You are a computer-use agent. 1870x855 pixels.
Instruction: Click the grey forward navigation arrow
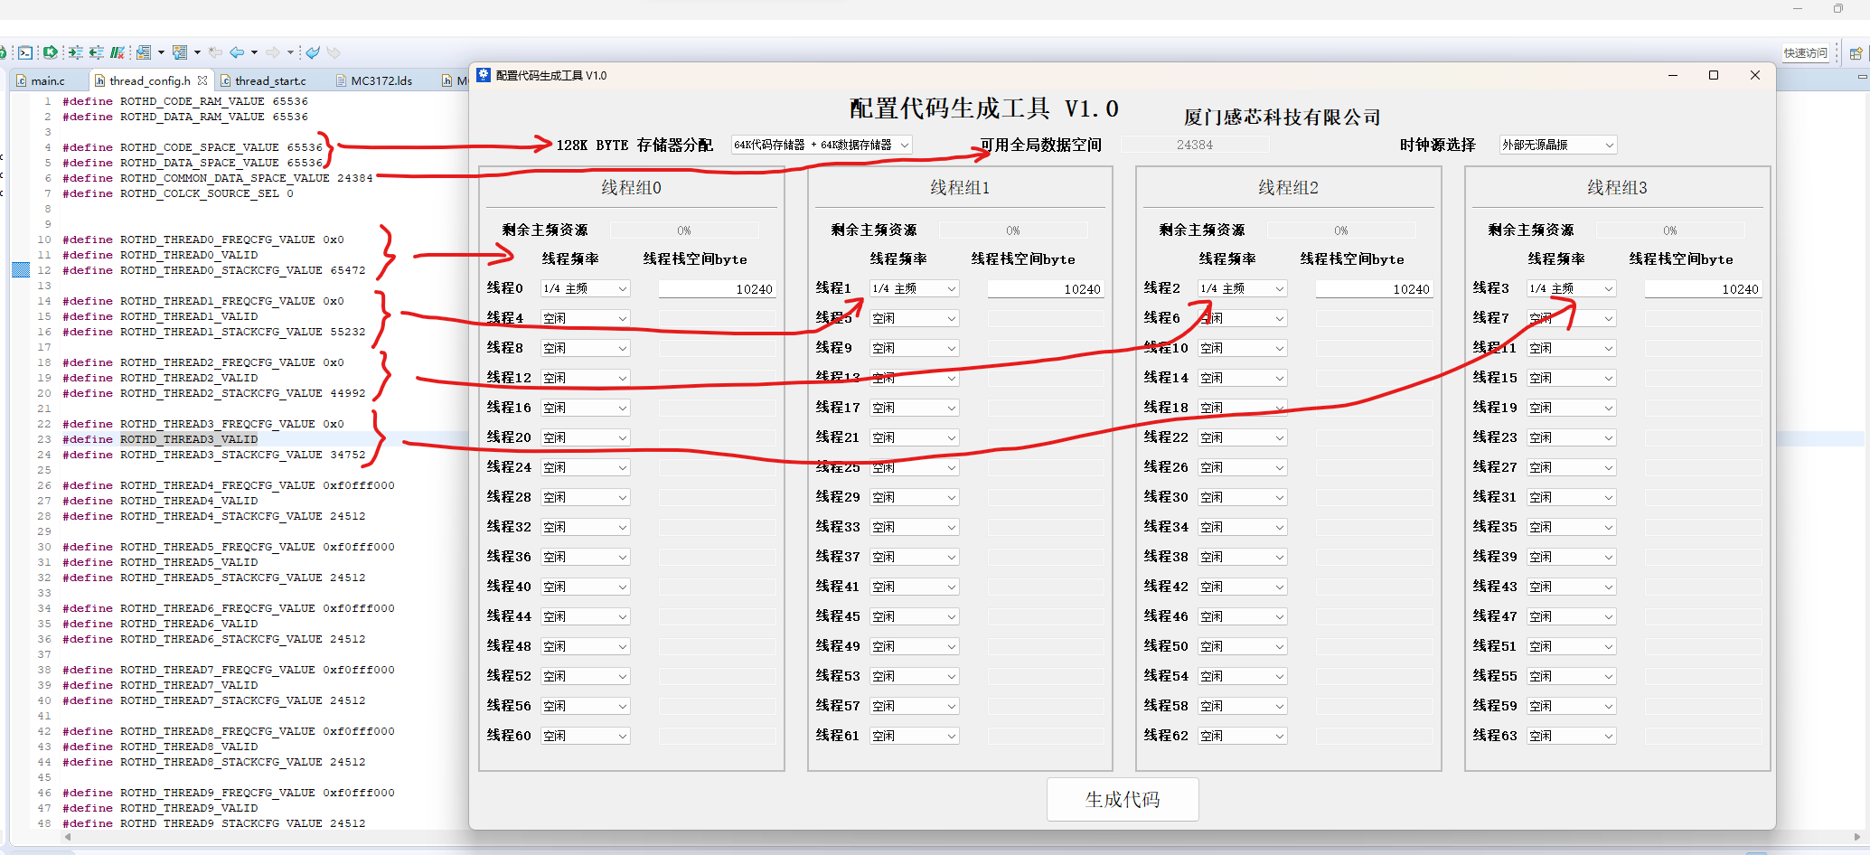click(x=273, y=52)
